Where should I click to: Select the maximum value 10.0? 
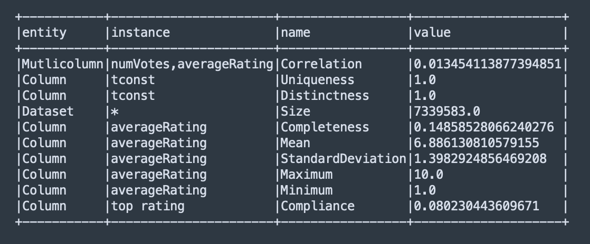(x=429, y=175)
